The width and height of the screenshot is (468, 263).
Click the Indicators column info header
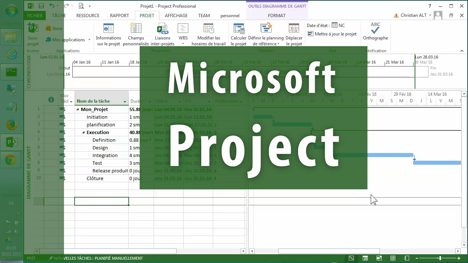coord(52,100)
